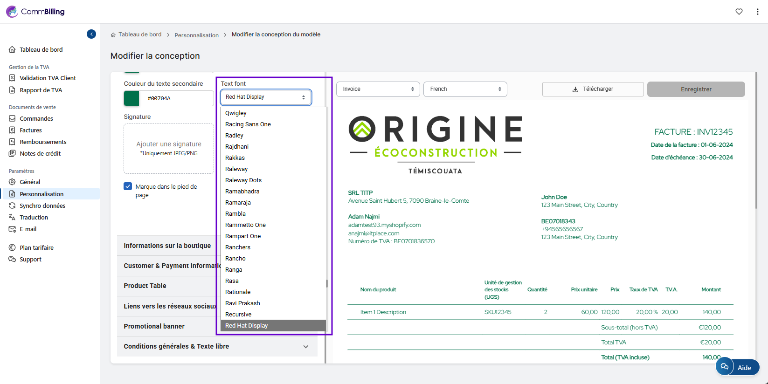Click the CommBilling logo

[35, 12]
